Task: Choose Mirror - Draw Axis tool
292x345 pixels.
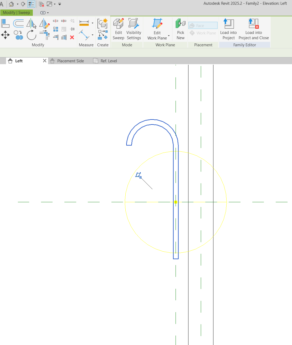Action: (x=44, y=23)
